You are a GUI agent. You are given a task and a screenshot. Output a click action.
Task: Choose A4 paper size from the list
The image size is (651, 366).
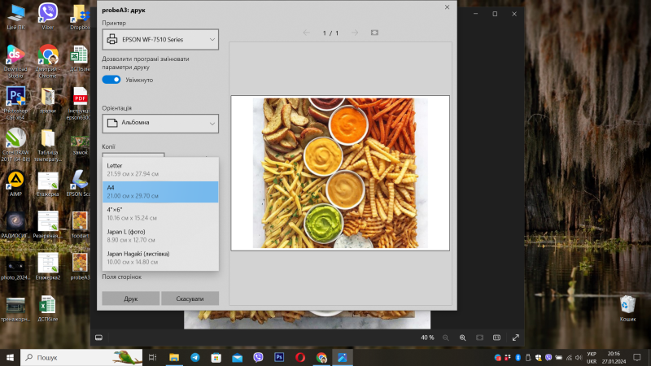click(x=160, y=191)
